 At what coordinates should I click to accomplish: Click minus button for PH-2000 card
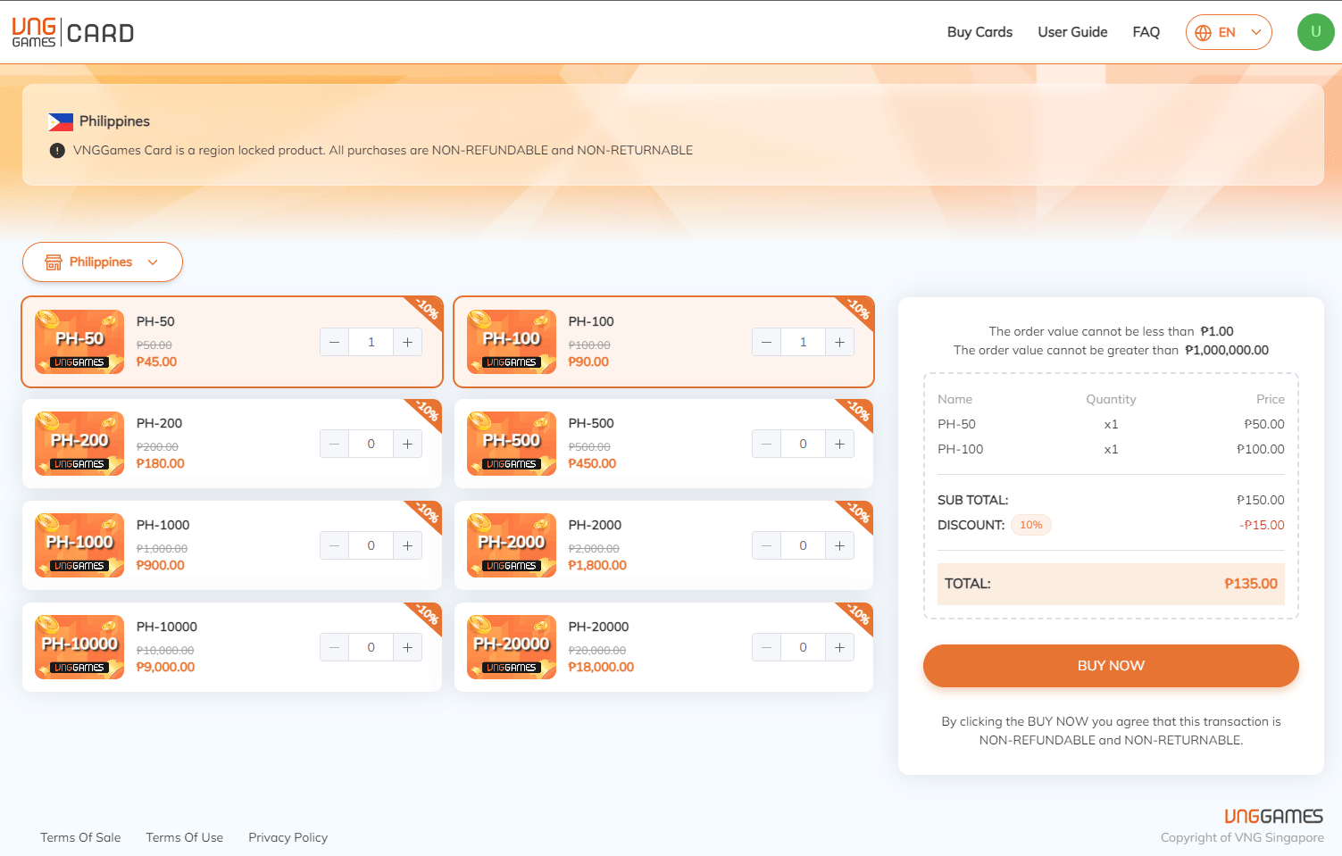pos(766,545)
